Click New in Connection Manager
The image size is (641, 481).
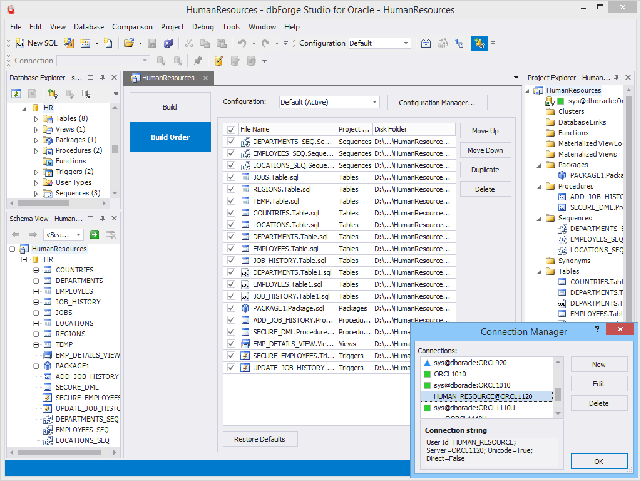(599, 365)
